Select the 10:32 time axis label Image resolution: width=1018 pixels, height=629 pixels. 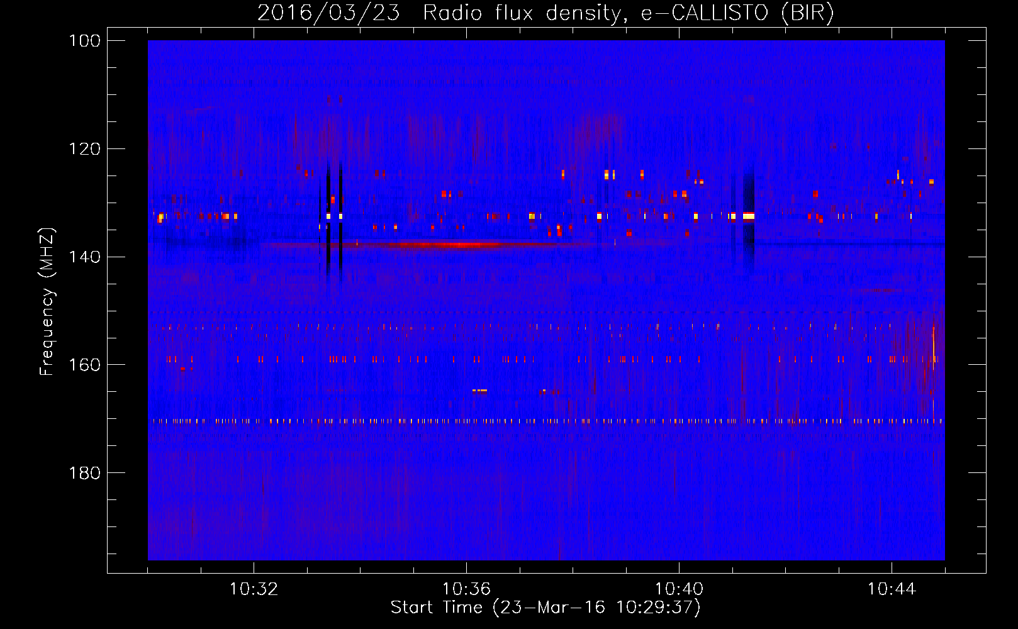point(254,589)
